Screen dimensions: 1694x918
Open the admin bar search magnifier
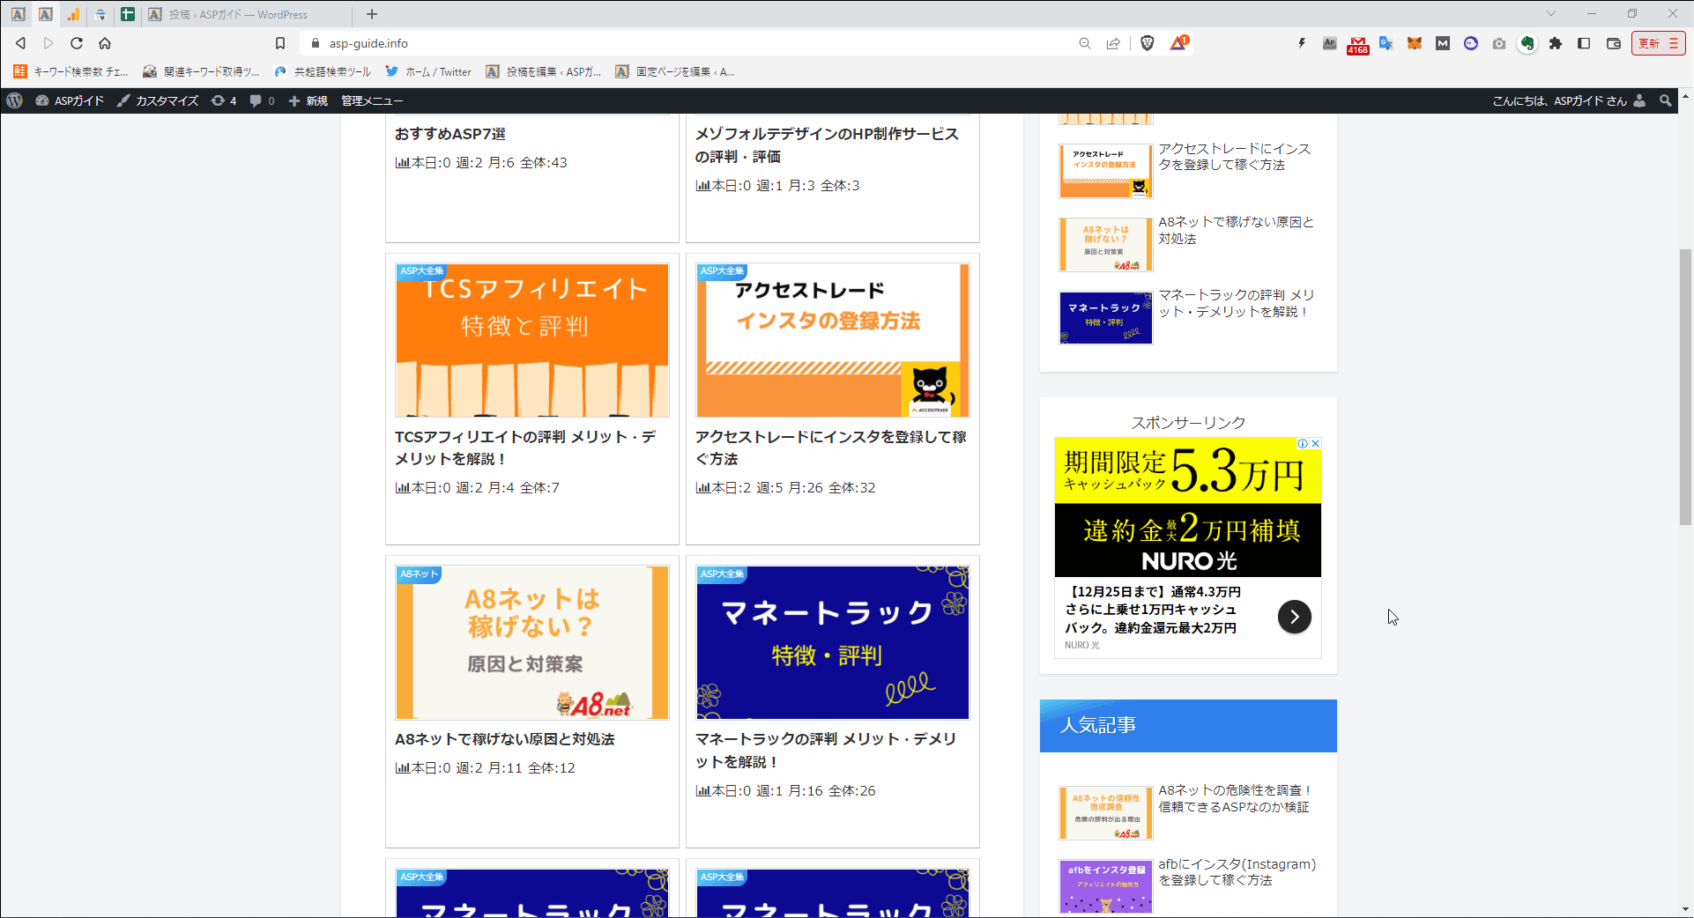pos(1665,100)
